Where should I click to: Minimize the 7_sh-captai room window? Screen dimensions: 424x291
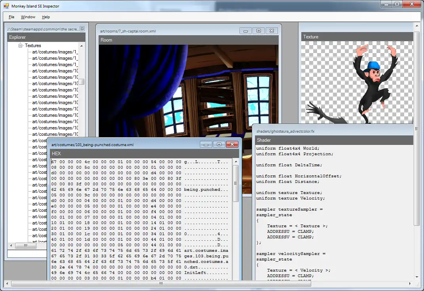tap(245, 31)
